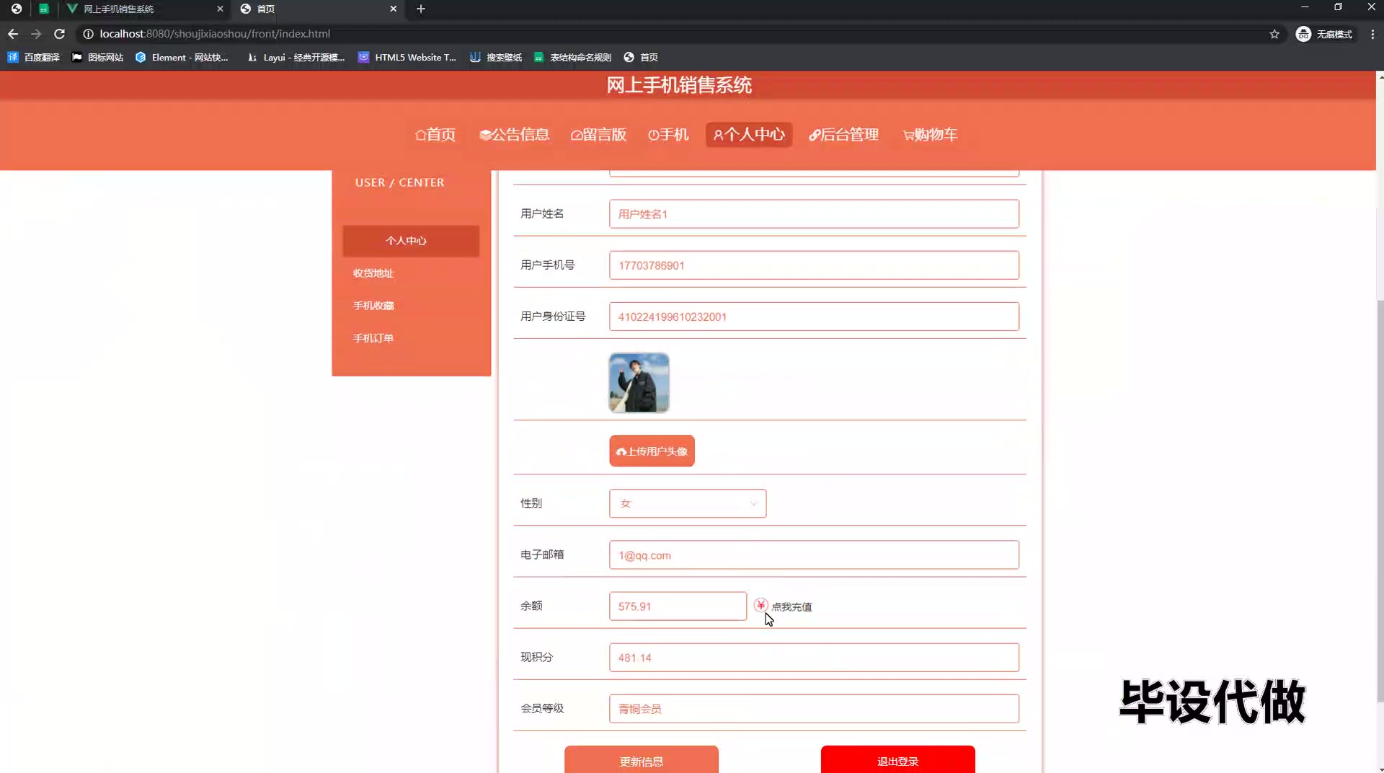Click the 余额 balance field
Screen dimensions: 1384x773
[678, 606]
